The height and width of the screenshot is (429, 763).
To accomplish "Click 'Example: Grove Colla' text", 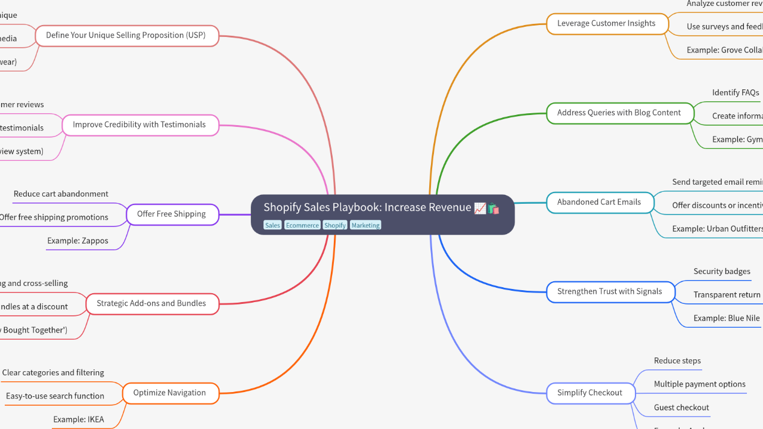I will 725,50.
